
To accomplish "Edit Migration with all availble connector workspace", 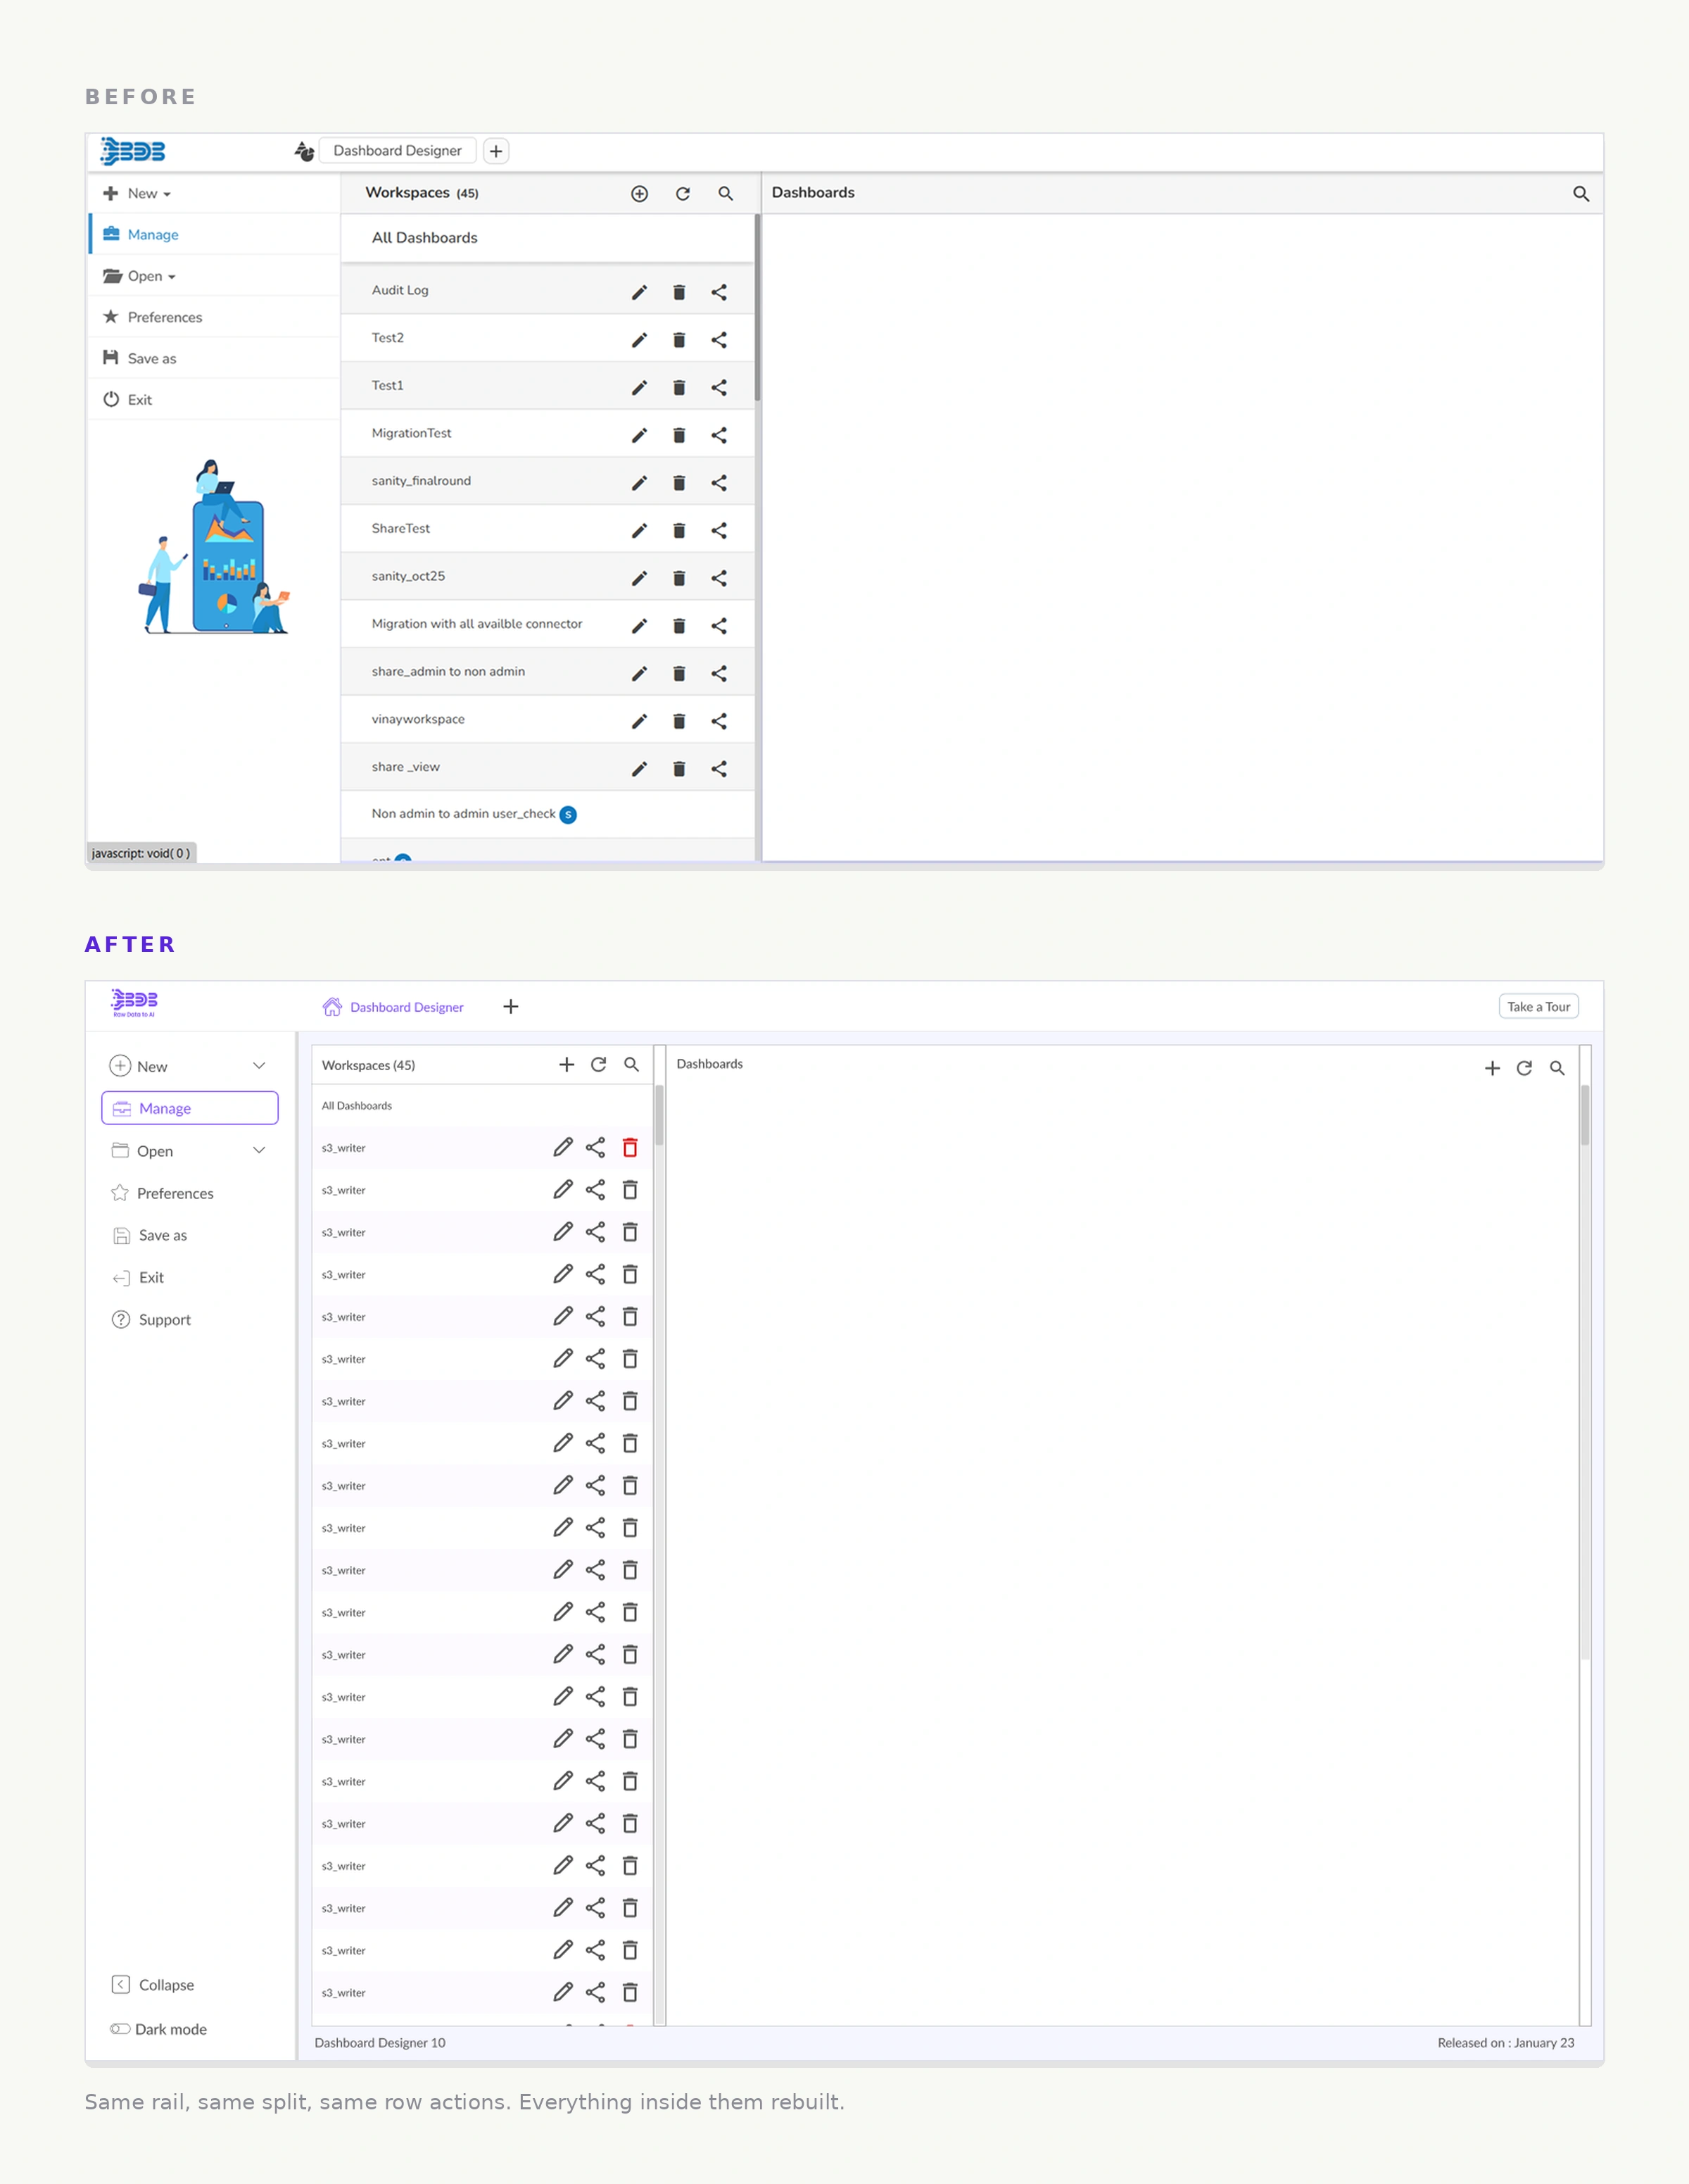I will coord(640,626).
